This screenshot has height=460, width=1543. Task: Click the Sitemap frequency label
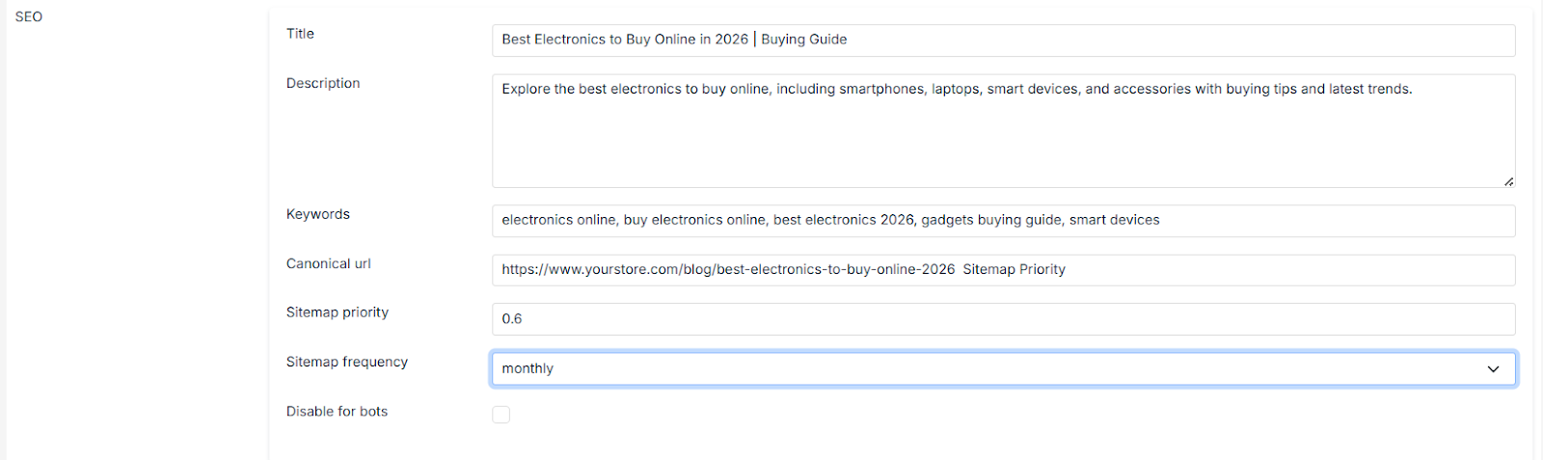(347, 362)
